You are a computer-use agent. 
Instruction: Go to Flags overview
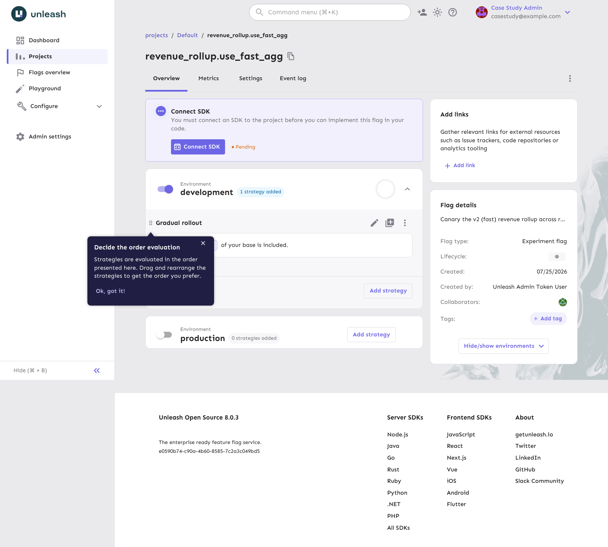(x=57, y=73)
